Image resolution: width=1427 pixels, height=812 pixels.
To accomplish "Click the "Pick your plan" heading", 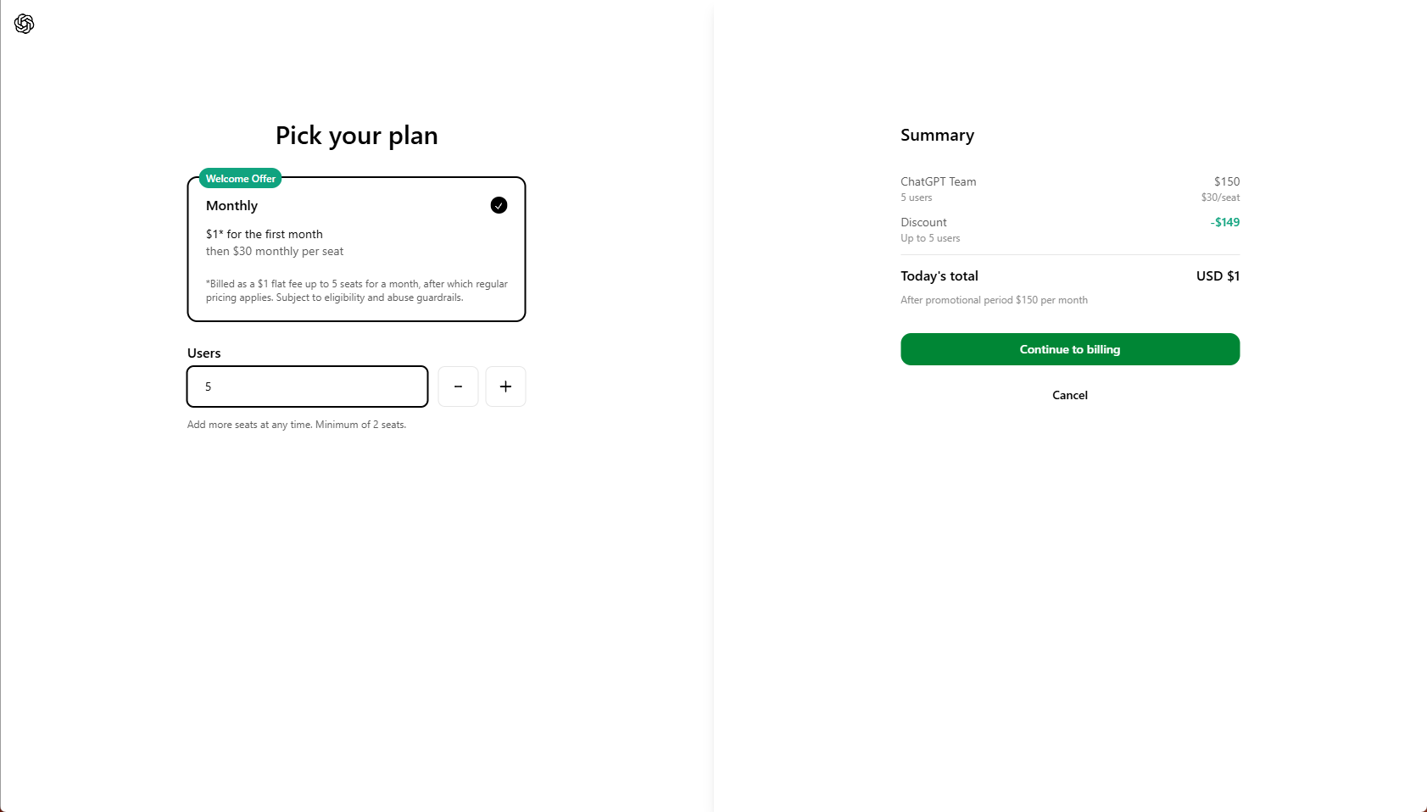I will (x=356, y=136).
